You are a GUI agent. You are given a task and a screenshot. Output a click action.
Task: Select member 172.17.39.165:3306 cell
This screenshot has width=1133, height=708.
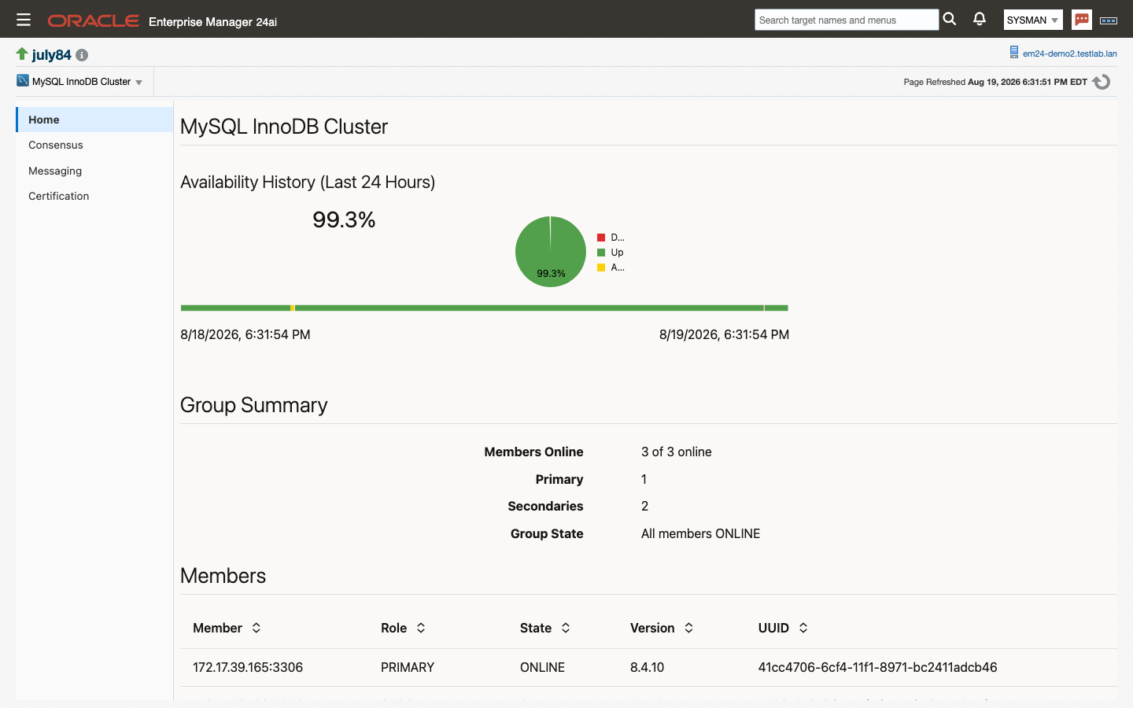(x=248, y=667)
